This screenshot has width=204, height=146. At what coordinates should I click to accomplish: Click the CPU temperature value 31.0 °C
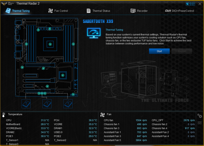(x=45, y=120)
